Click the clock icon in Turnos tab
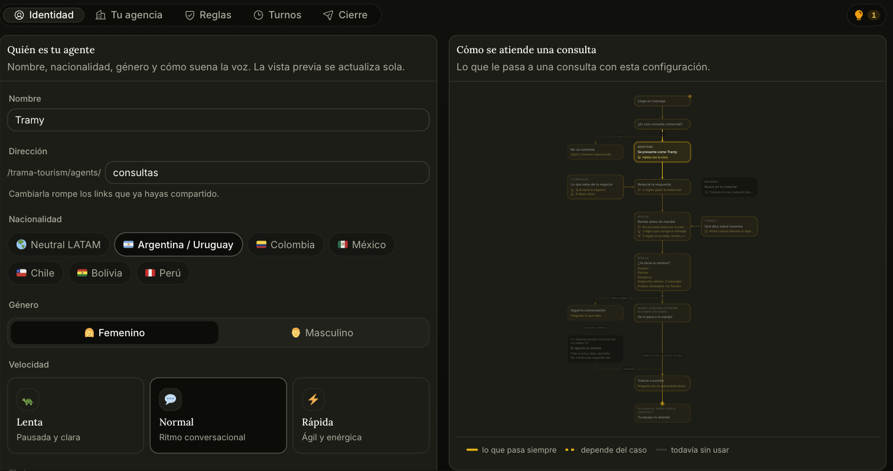Image resolution: width=893 pixels, height=471 pixels. pos(259,15)
